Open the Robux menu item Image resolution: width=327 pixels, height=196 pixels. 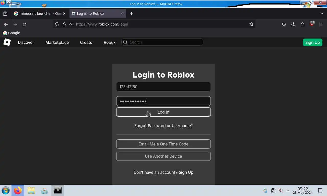(110, 42)
